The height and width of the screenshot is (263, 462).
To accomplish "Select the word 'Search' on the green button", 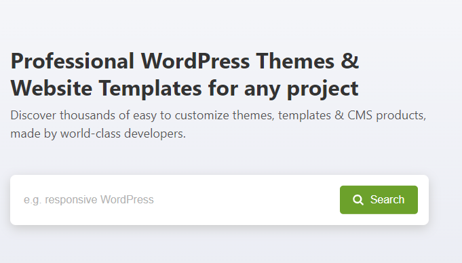I will point(387,200).
